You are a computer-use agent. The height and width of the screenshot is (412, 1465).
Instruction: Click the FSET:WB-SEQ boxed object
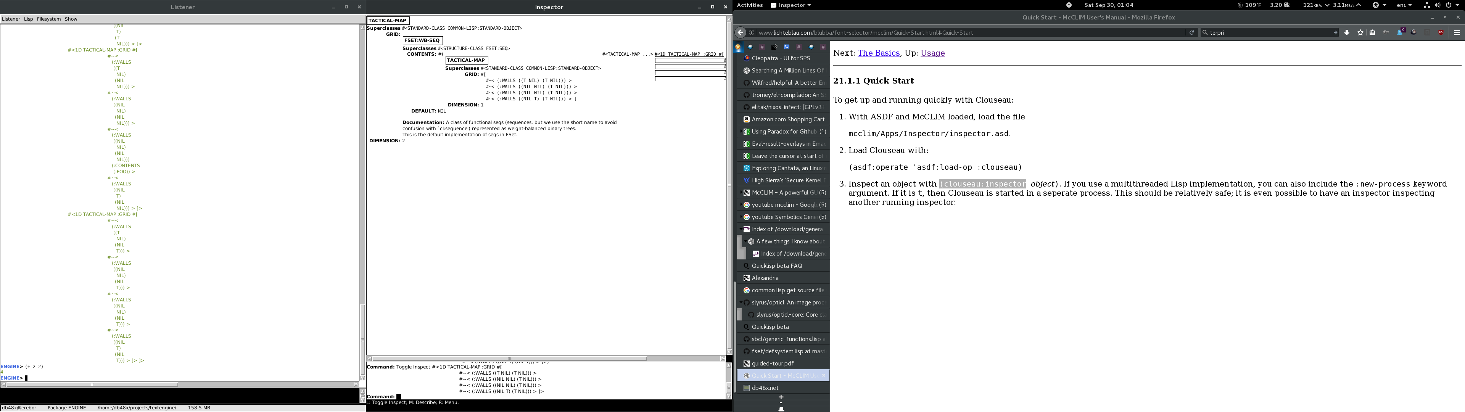pyautogui.click(x=423, y=40)
